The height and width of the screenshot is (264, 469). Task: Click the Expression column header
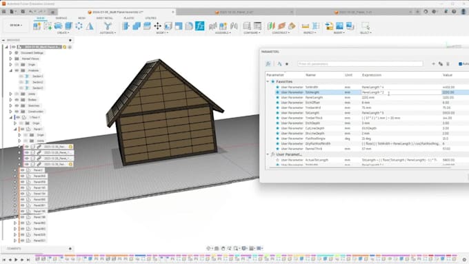pyautogui.click(x=372, y=74)
